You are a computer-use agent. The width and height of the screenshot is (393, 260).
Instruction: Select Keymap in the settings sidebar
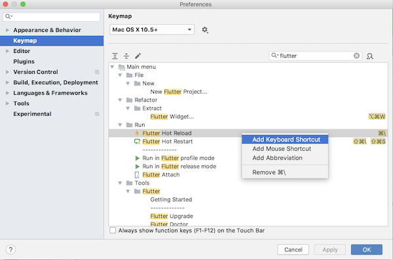coord(52,41)
